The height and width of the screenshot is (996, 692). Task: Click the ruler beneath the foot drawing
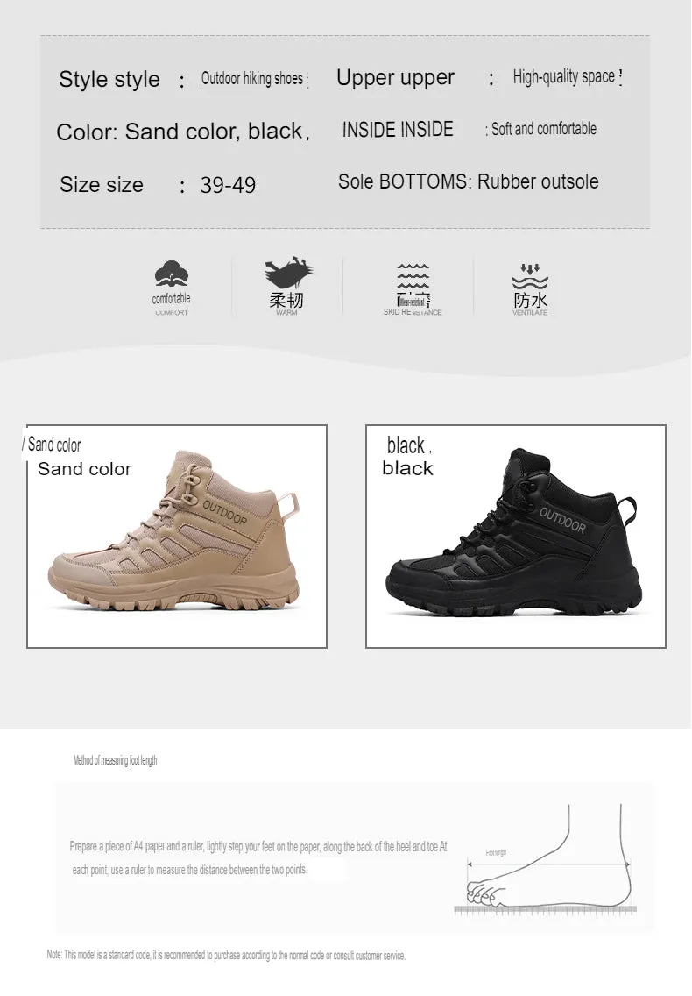pos(542,910)
